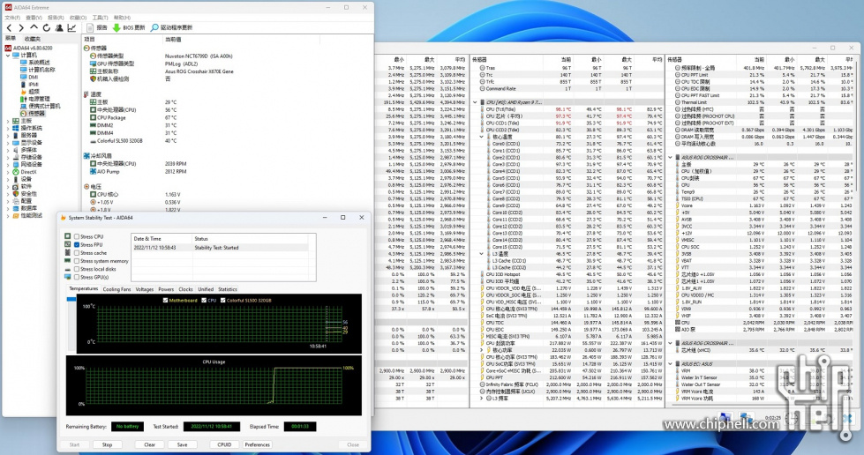Select the Stability Test: Started log row

[223, 248]
